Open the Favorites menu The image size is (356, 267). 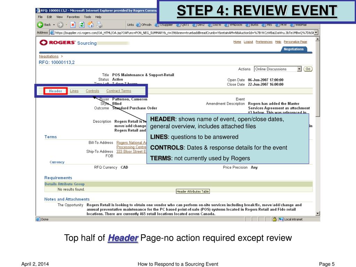point(73,17)
